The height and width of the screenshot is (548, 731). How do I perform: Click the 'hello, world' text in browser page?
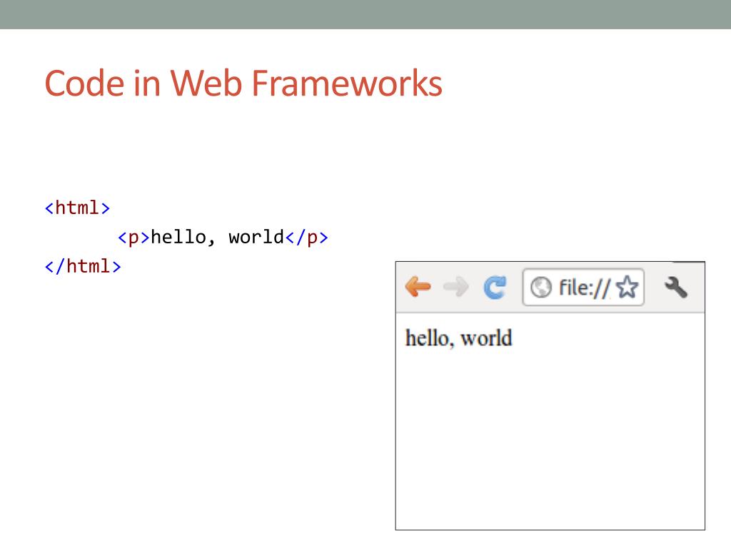[x=459, y=338]
